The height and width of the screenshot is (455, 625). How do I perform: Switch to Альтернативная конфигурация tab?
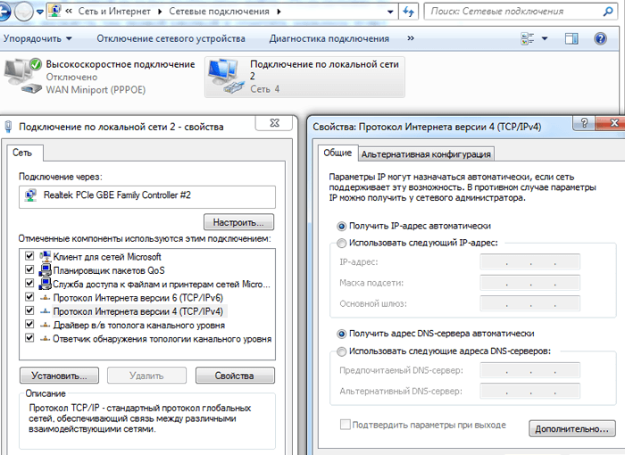coord(426,154)
